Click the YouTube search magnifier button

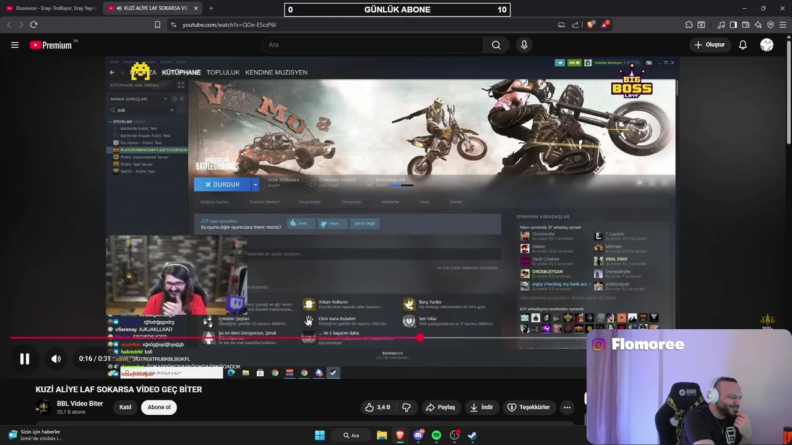[496, 44]
